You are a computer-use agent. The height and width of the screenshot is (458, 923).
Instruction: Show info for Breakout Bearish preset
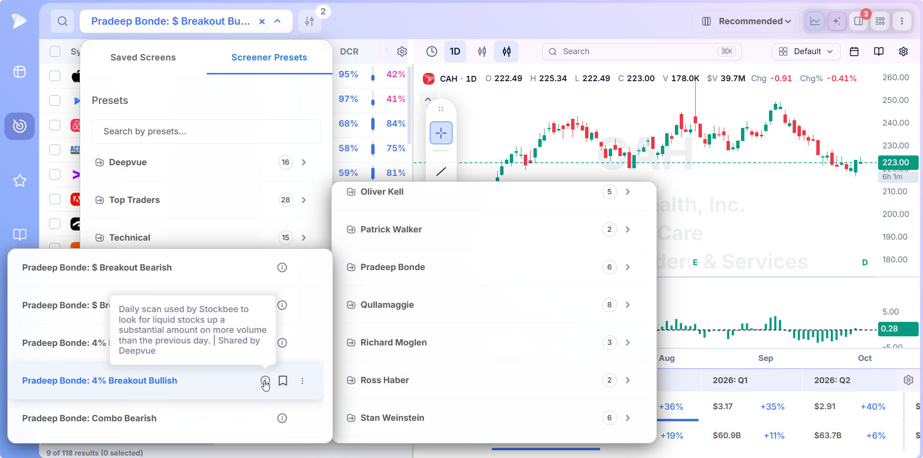pyautogui.click(x=282, y=268)
